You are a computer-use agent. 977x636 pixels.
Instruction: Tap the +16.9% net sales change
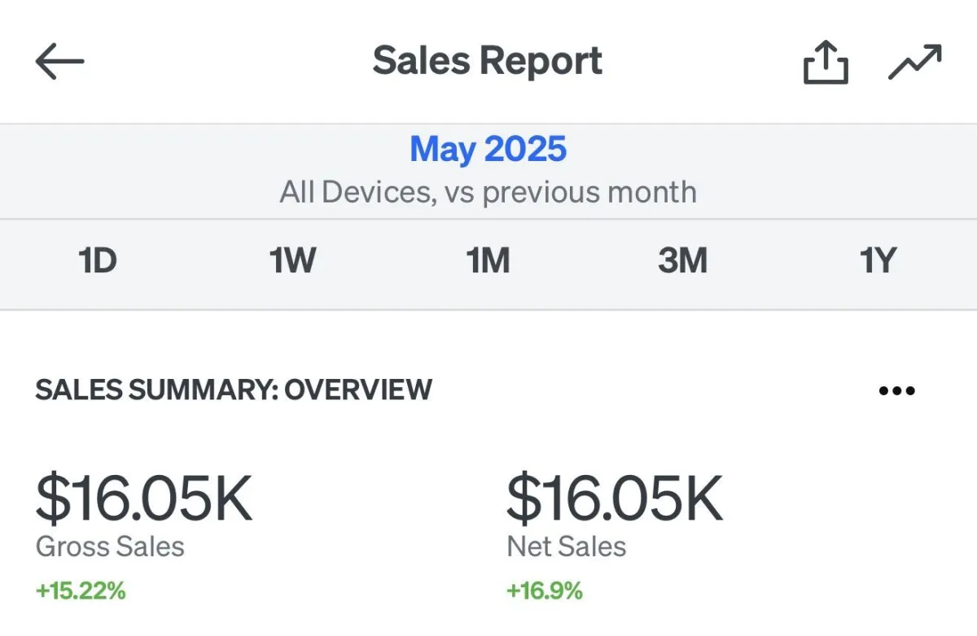pos(545,590)
